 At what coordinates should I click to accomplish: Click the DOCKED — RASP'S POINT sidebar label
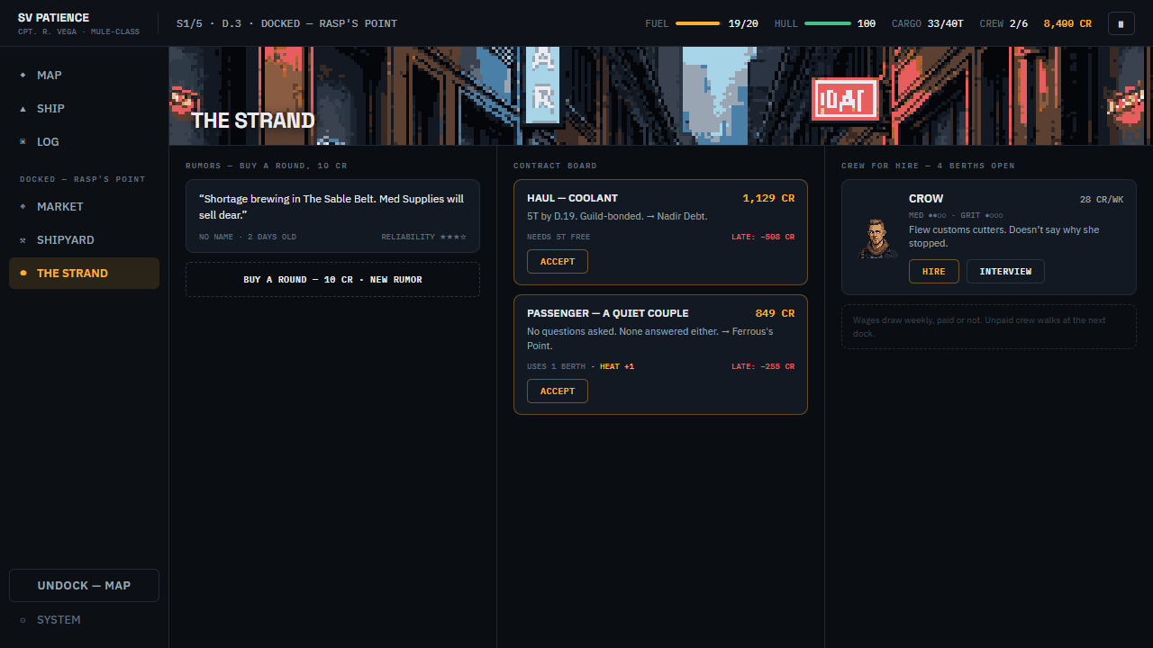coord(83,179)
